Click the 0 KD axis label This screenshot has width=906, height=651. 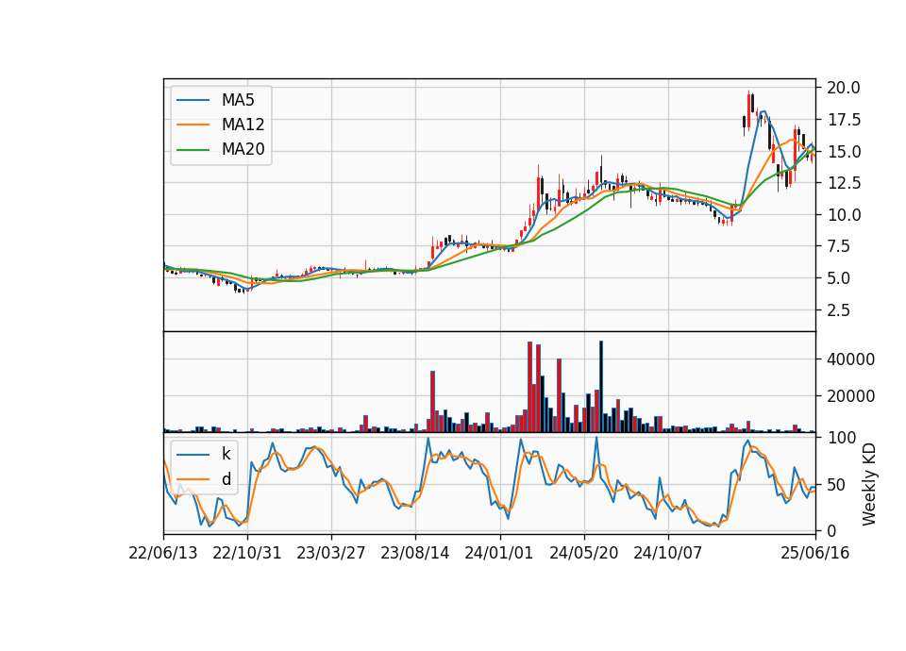coord(830,531)
